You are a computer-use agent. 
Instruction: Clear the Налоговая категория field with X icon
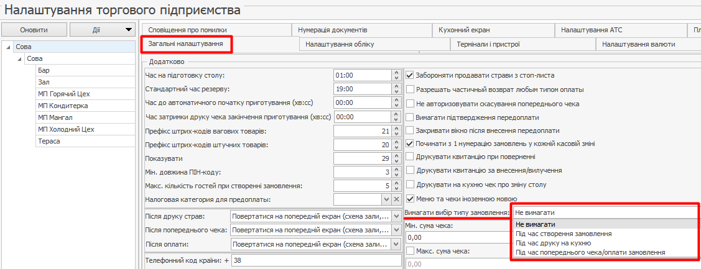pyautogui.click(x=396, y=199)
